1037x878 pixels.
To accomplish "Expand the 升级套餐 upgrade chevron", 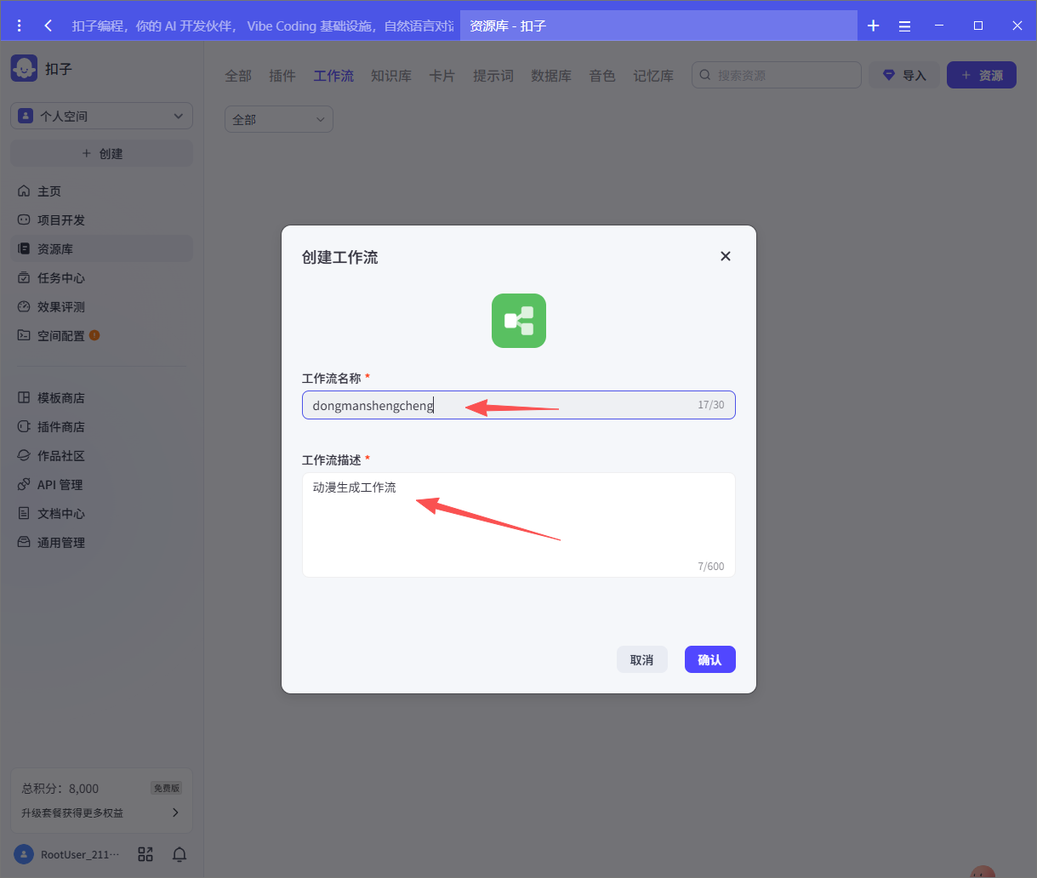I will click(175, 812).
